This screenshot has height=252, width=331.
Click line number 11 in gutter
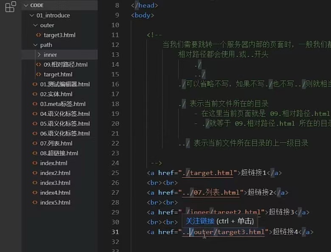pyautogui.click(x=115, y=35)
